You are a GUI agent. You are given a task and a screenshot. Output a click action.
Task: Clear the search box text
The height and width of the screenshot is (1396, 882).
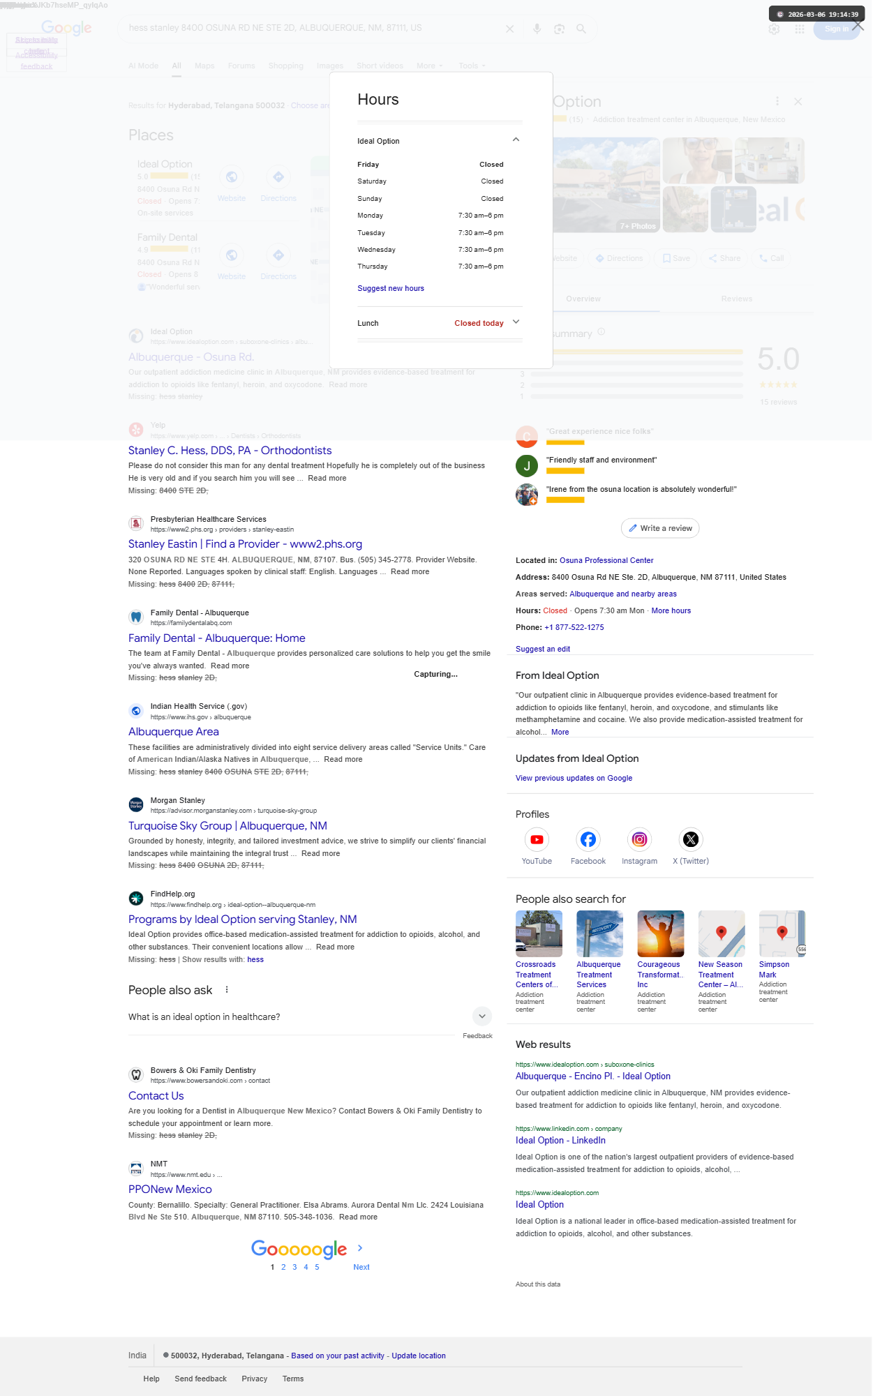(x=509, y=29)
